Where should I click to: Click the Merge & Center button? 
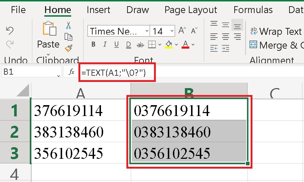pos(277,45)
